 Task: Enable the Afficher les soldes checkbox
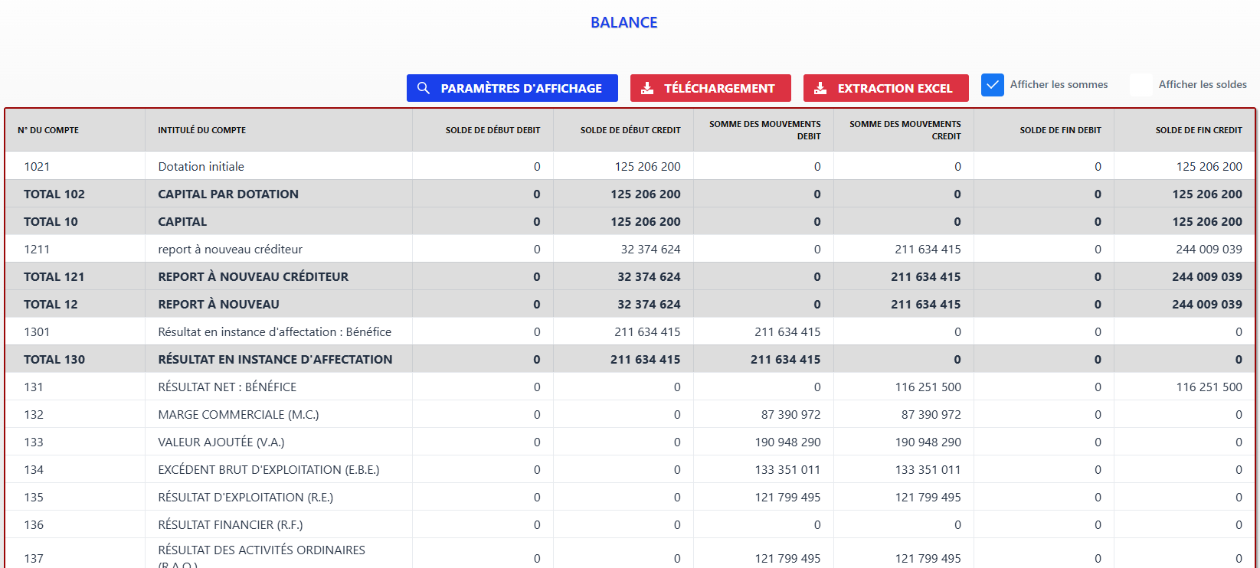1141,85
